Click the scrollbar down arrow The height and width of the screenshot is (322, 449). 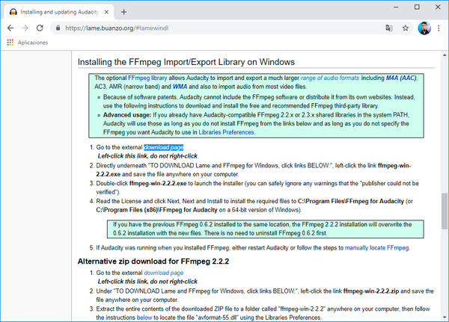pos(444,317)
